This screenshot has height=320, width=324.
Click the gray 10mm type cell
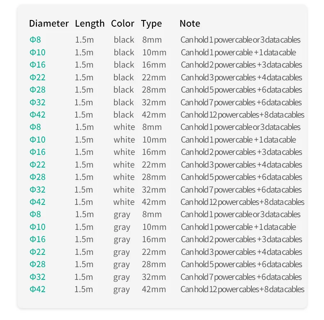tap(154, 227)
